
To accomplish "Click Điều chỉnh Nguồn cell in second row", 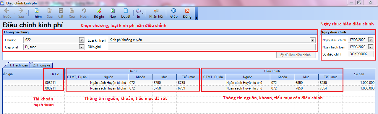I will tap(244, 88).
